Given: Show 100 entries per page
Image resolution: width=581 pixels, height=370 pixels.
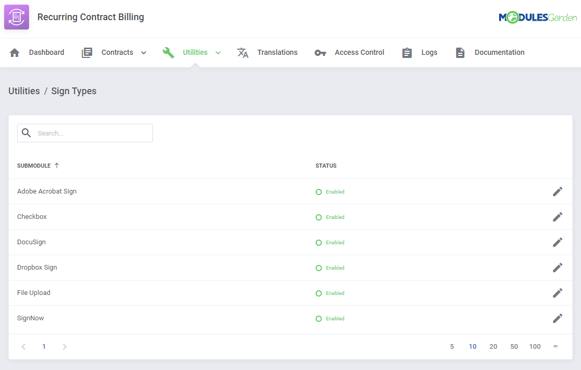Looking at the screenshot, I should (x=535, y=347).
